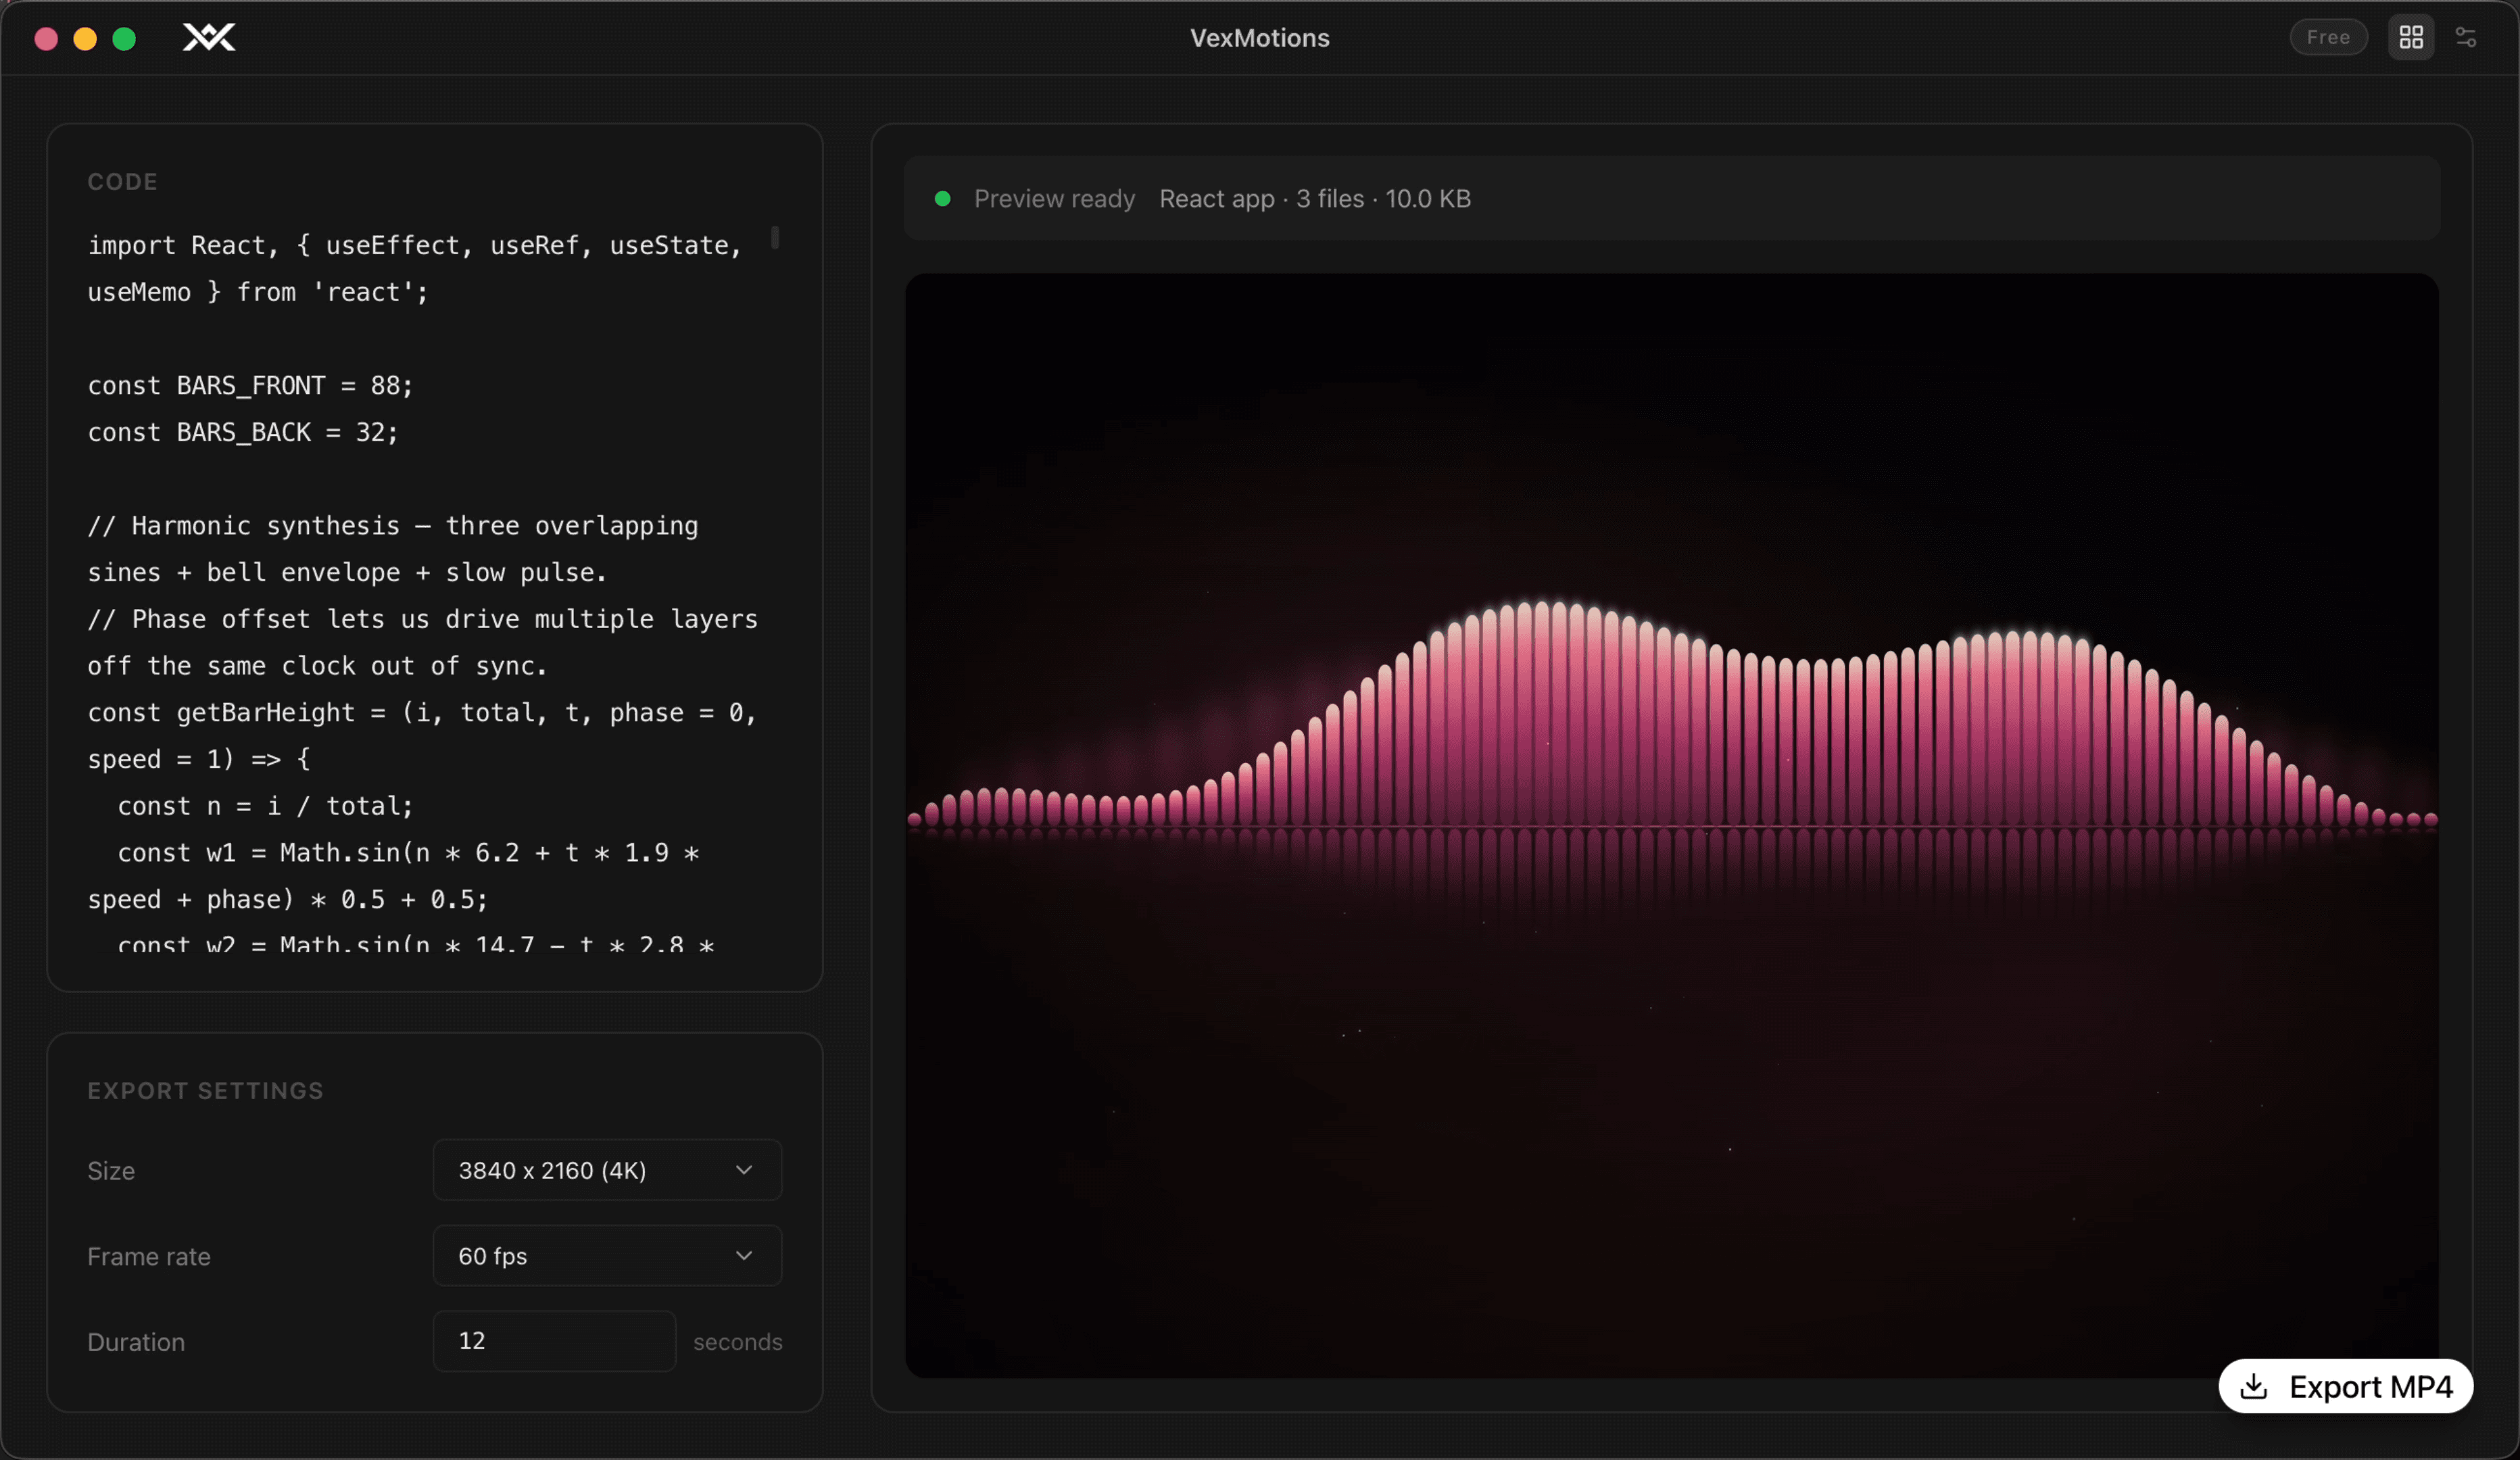Minimize the window with the yellow button
Screen dimensions: 2520x1460
click(x=85, y=39)
